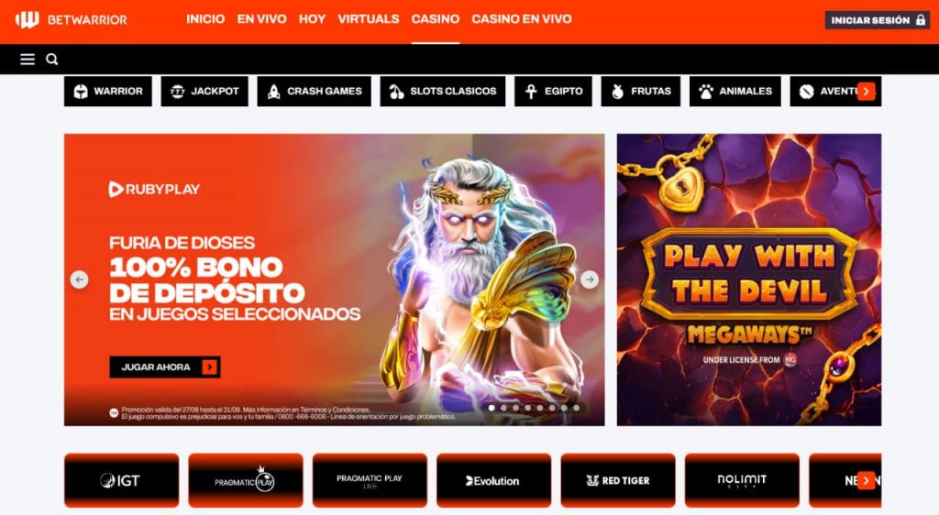Select Animales paw category
This screenshot has width=939, height=515.
tap(735, 91)
